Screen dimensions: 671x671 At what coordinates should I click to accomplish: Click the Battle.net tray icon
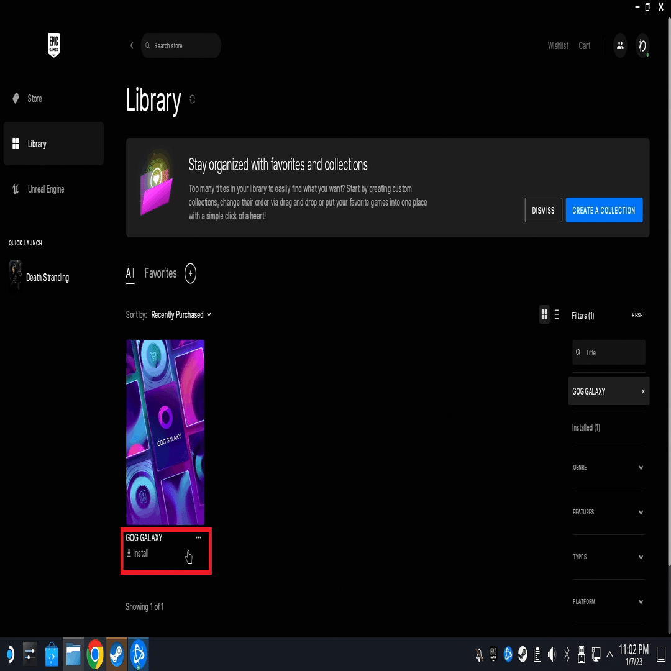[508, 654]
